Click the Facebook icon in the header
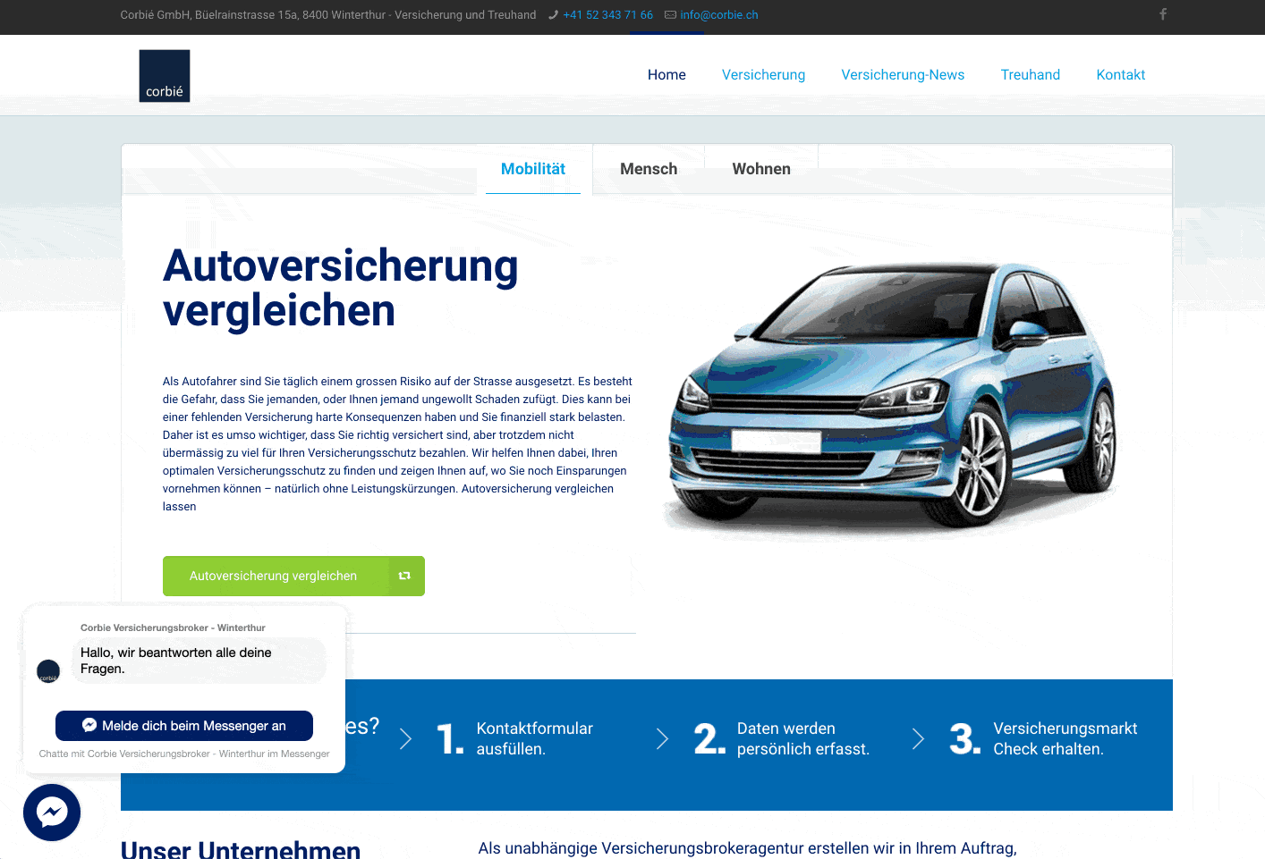 click(x=1162, y=14)
